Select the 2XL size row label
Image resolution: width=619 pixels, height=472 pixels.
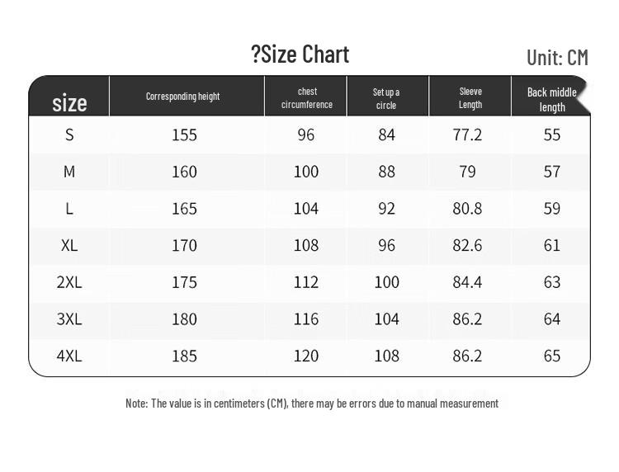[69, 282]
